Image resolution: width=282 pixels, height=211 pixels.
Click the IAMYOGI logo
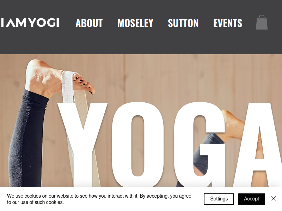coord(30,23)
